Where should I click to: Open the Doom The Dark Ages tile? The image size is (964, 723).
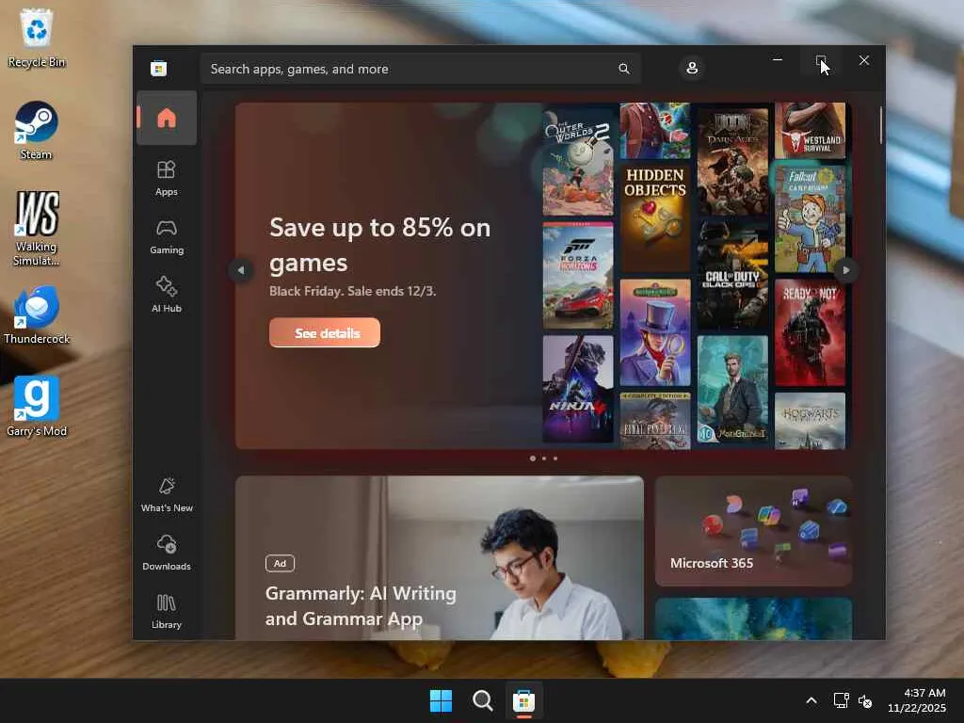tap(732, 162)
